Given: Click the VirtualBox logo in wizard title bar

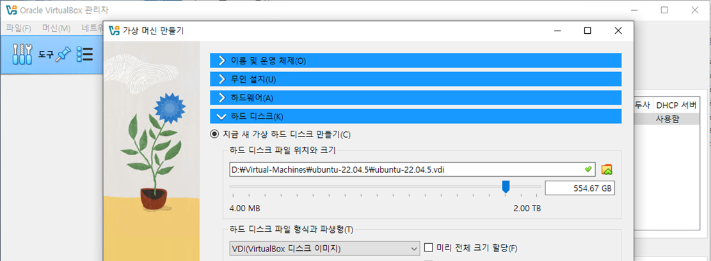Looking at the screenshot, I should [x=115, y=31].
